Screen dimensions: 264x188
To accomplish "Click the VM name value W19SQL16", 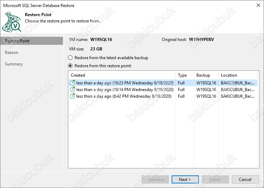I will point(101,40).
